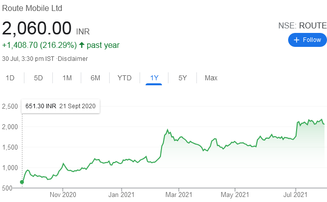Image resolution: width=327 pixels, height=202 pixels.
Task: Click the active 1Y tab
Action: (154, 78)
